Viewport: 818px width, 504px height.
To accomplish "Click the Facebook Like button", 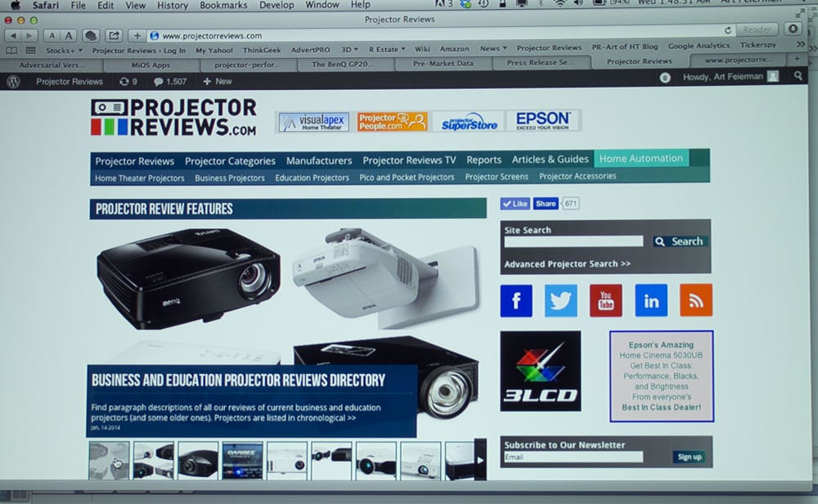I will (x=515, y=204).
